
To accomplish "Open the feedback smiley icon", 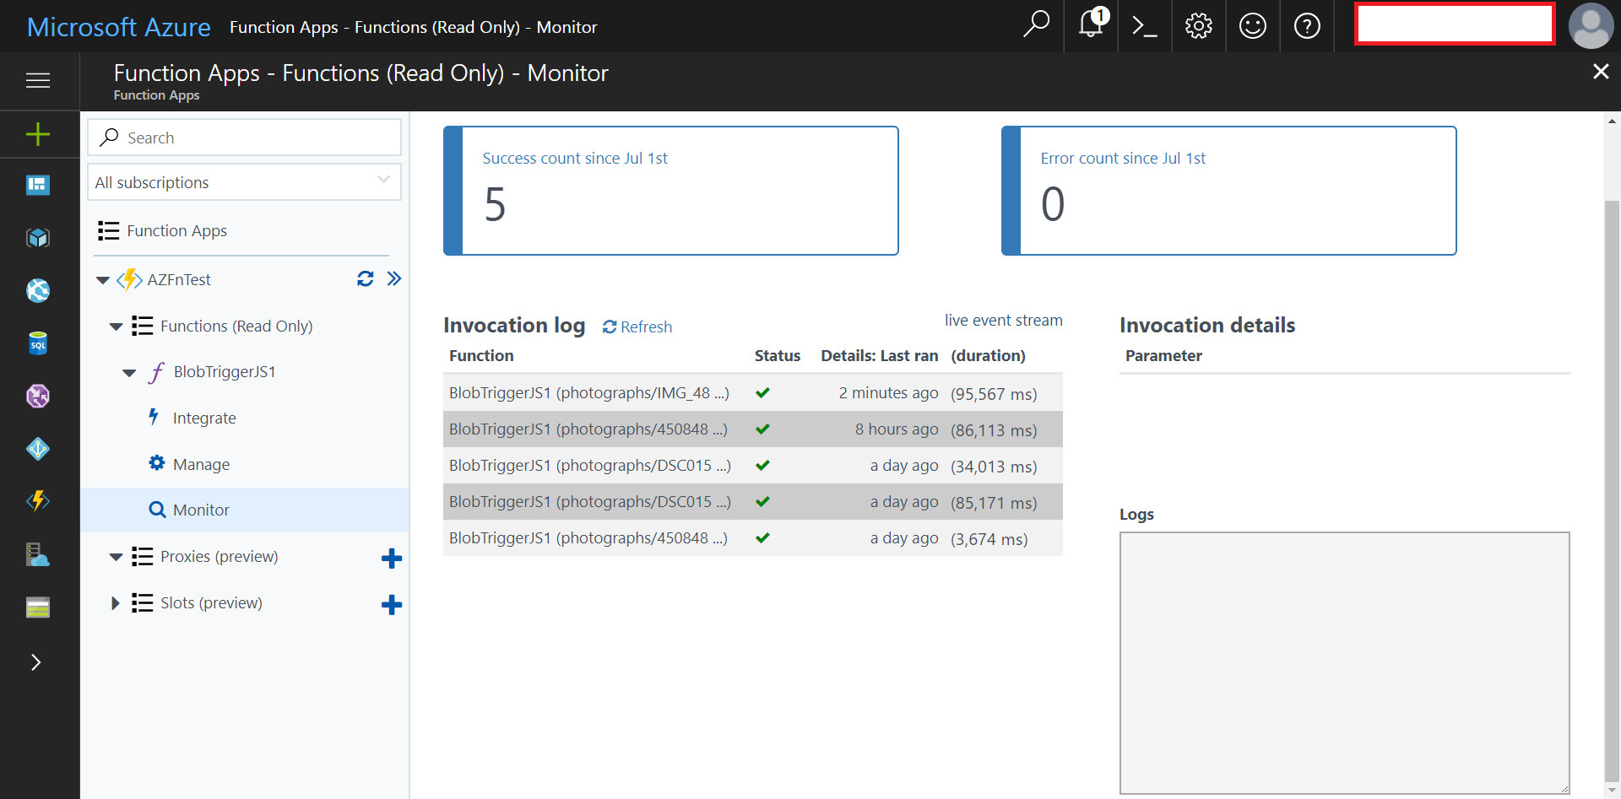I will tap(1253, 26).
